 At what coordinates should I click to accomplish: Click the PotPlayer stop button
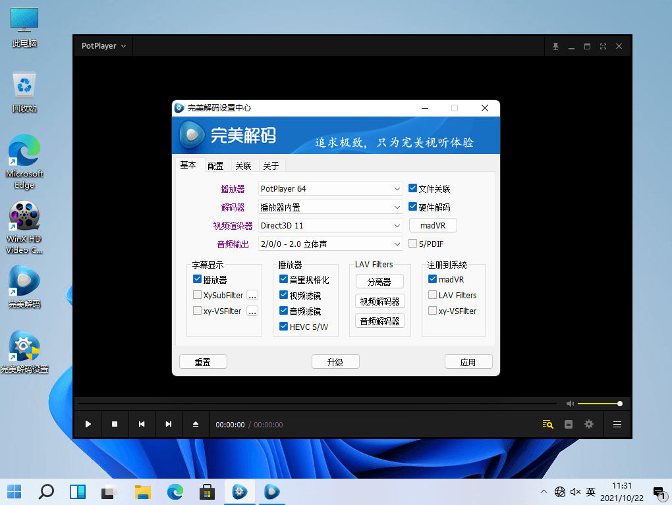115,424
